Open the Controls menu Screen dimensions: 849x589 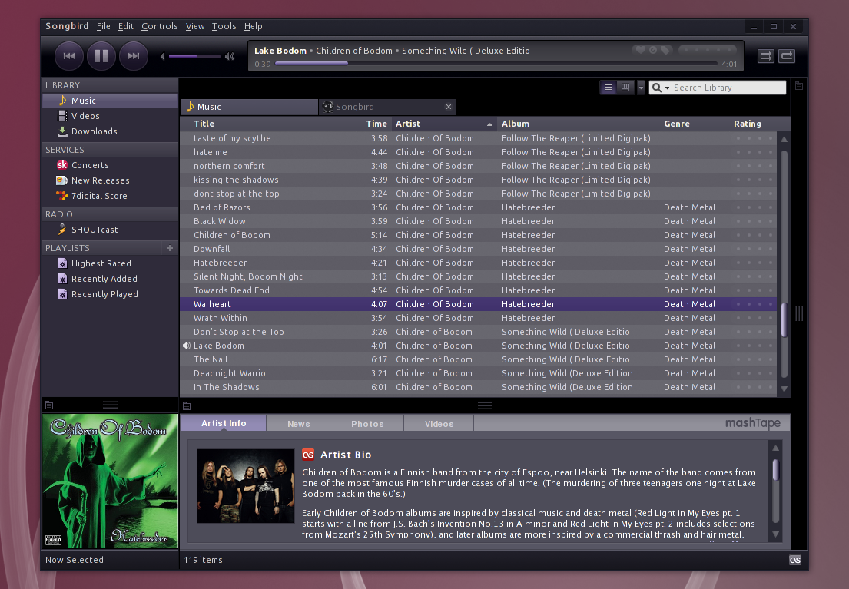point(160,26)
